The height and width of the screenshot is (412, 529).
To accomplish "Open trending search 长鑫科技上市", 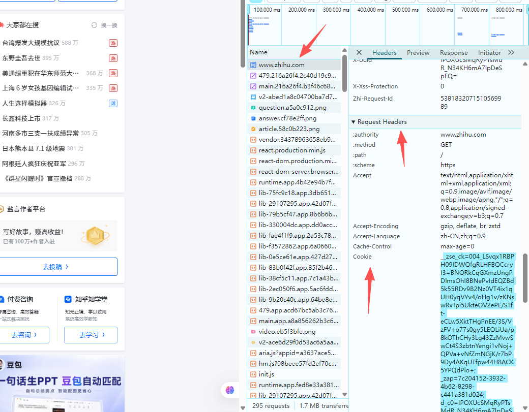I will [21, 118].
